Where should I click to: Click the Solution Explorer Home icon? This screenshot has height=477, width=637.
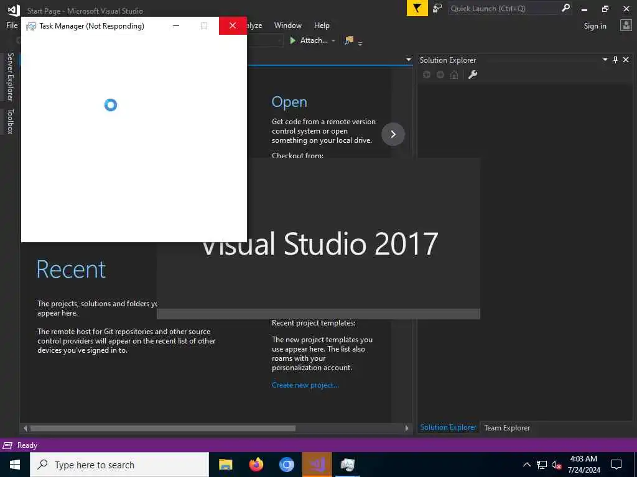[x=453, y=75]
